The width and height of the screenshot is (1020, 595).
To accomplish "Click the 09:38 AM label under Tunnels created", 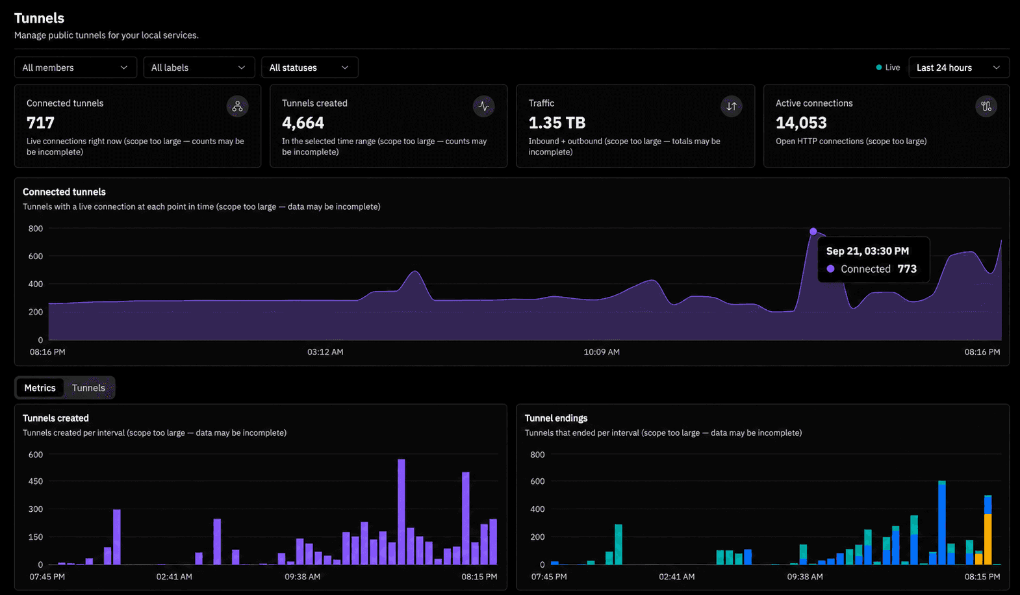I will click(x=302, y=577).
